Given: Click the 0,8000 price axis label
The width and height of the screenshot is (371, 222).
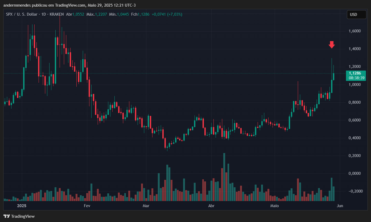Looking at the screenshot, I should point(354,102).
